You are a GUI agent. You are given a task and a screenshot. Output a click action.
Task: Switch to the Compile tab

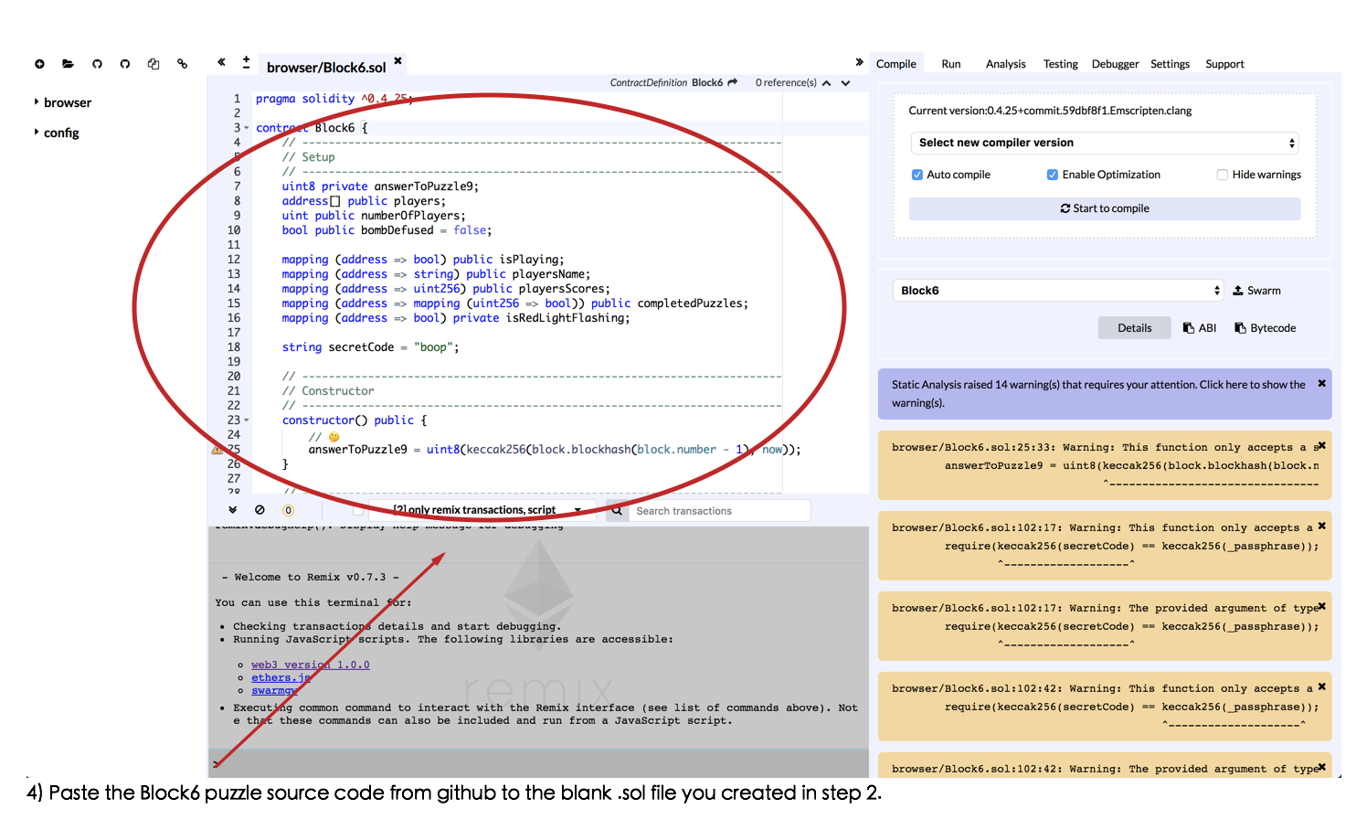coord(896,64)
